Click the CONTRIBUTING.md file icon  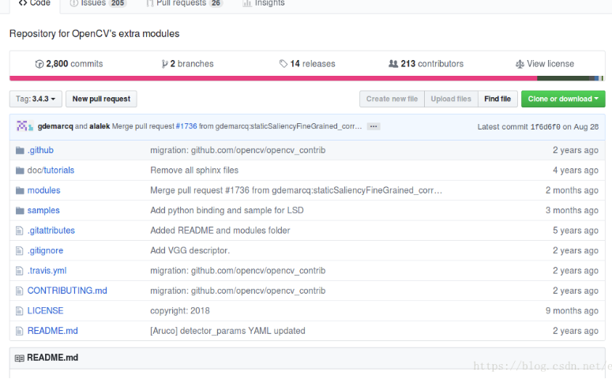point(19,291)
